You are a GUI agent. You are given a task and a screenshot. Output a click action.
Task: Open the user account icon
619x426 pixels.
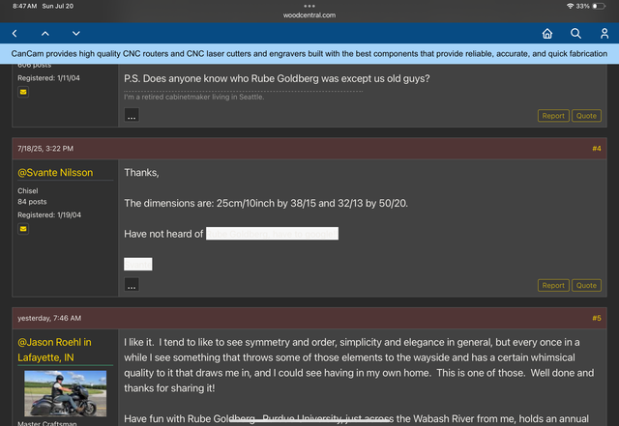click(604, 34)
